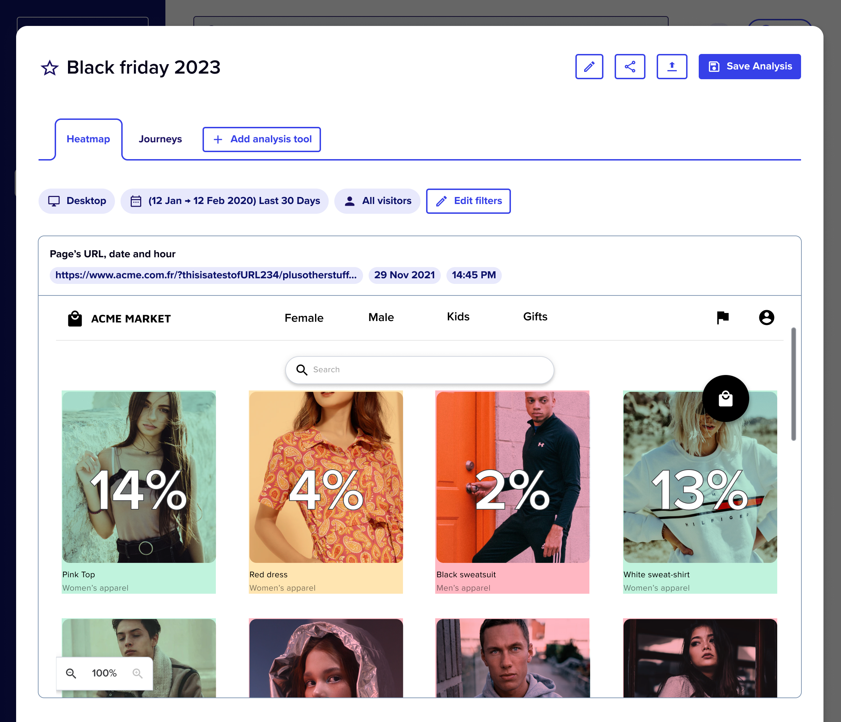Click the floating black shopping bag button
841x722 pixels.
coord(725,399)
